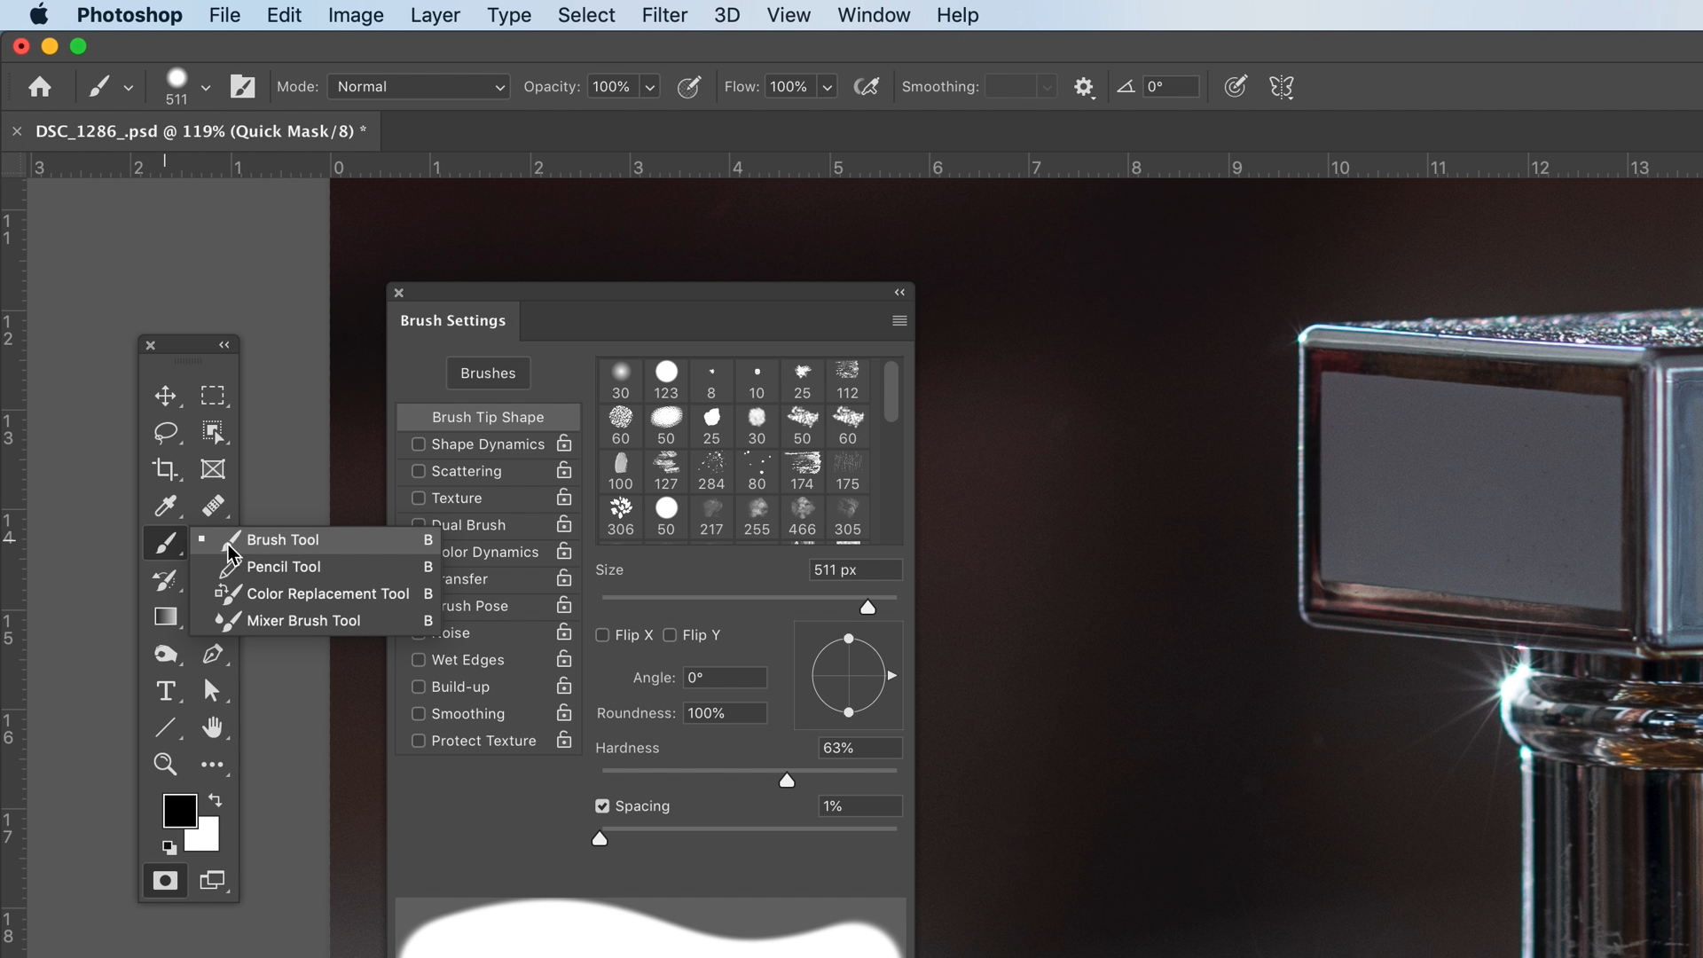Viewport: 1703px width, 958px height.
Task: Go to the Home screen
Action: (x=39, y=87)
